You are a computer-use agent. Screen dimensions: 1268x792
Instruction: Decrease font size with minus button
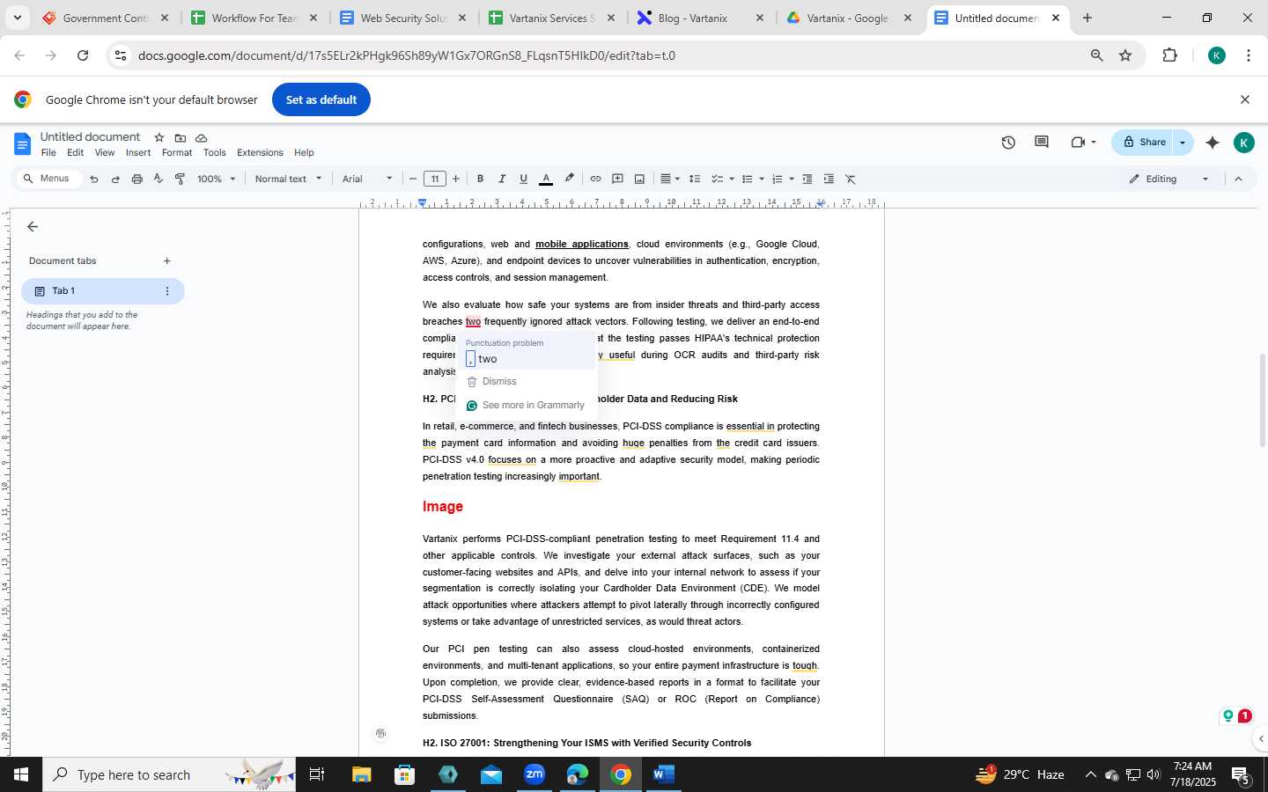pos(413,179)
